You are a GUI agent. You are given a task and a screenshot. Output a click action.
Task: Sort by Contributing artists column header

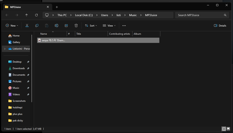click(120, 34)
